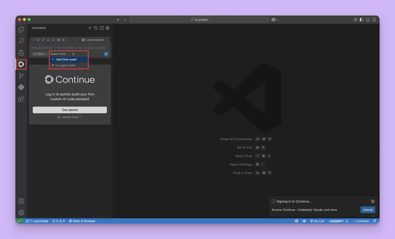Viewport: 395px width, 239px height.
Task: Choose Add Chat model option
Action: coord(69,59)
